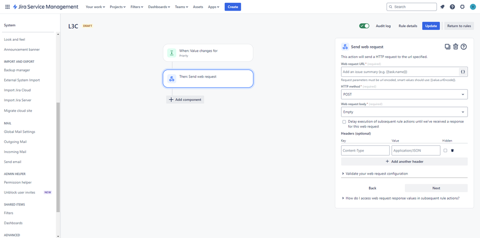Open the Apps menu

click(x=214, y=7)
